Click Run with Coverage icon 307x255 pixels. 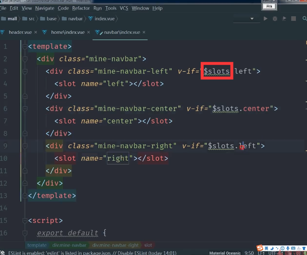coord(284,19)
